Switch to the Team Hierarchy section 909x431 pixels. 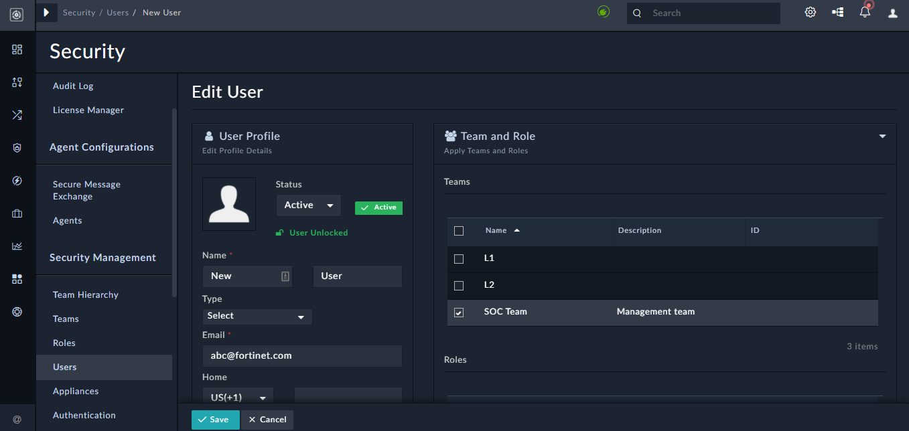coord(85,294)
